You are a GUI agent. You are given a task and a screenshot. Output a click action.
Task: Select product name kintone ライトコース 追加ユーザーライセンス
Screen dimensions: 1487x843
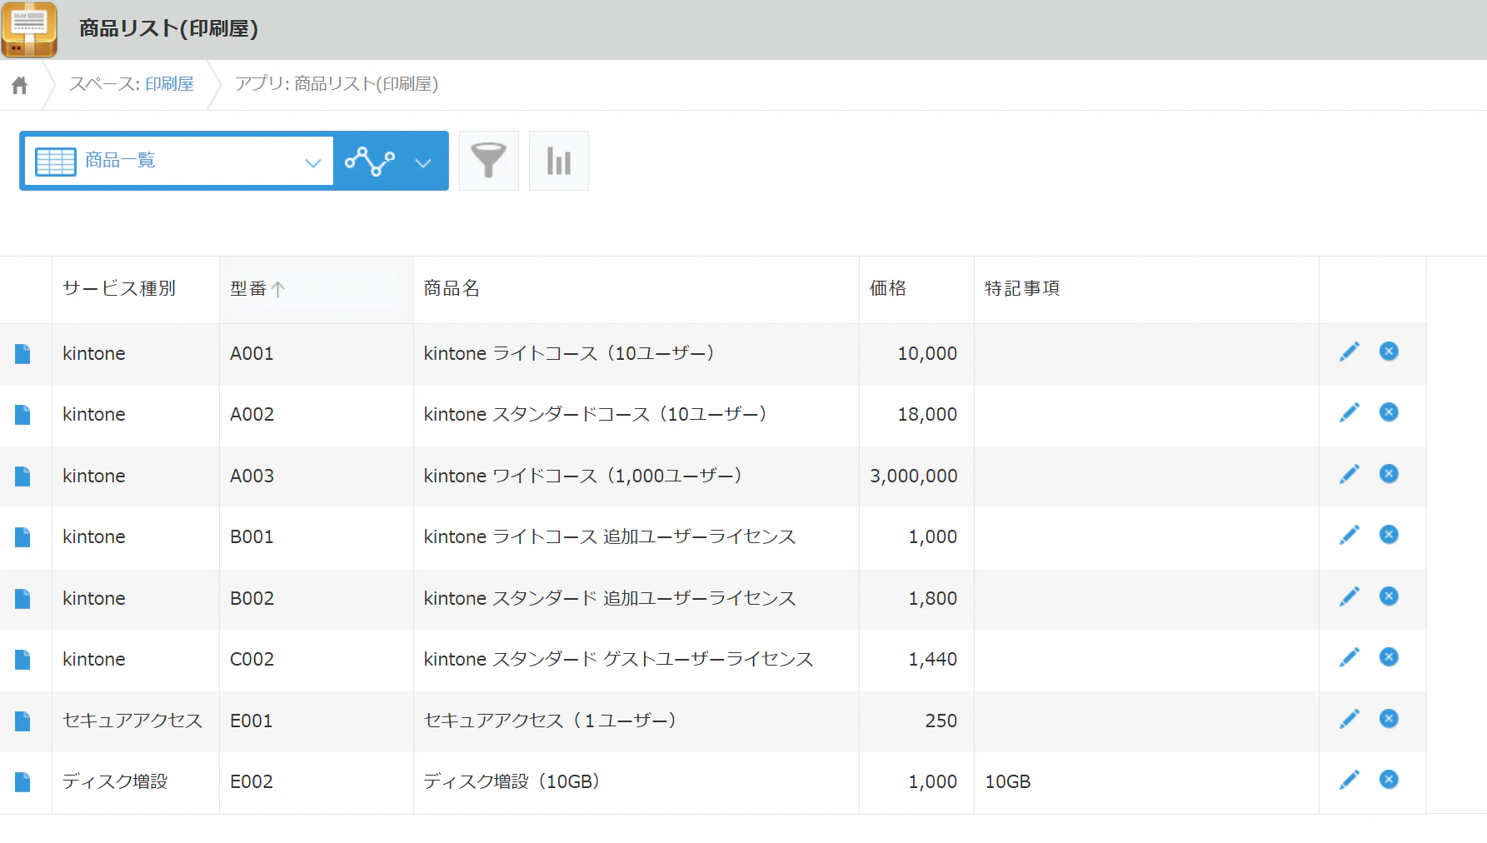click(x=610, y=537)
